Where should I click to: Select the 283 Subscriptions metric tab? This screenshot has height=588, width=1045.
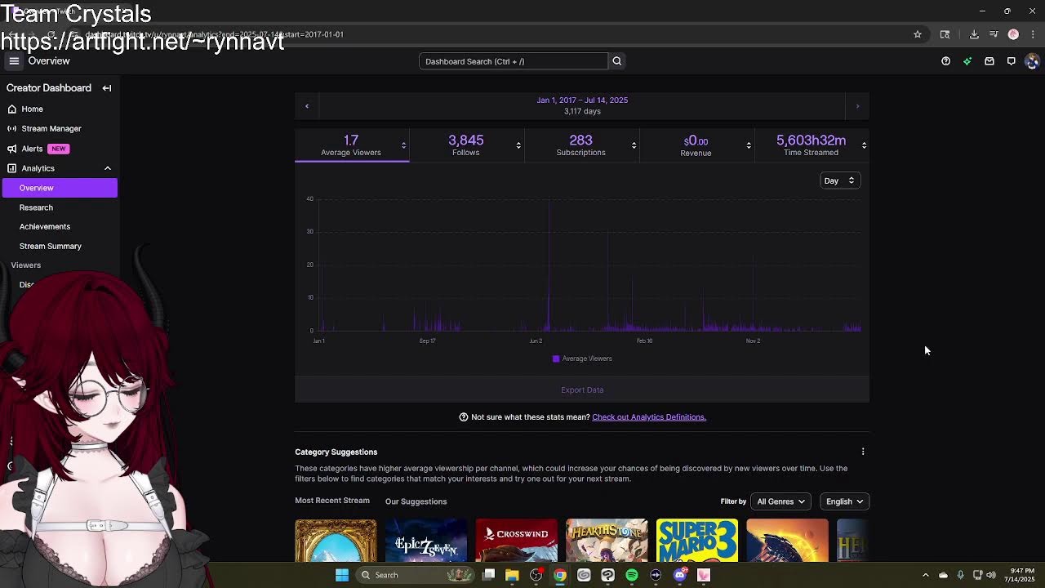(580, 145)
